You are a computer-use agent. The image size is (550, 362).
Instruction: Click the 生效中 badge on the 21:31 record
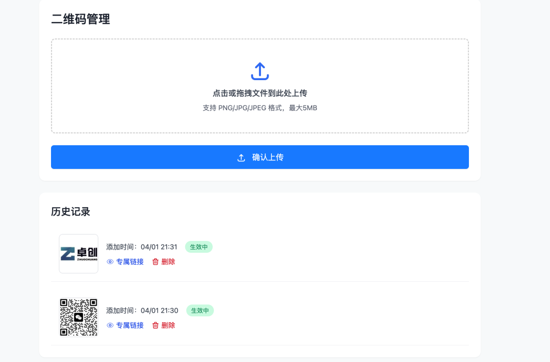[x=199, y=247]
